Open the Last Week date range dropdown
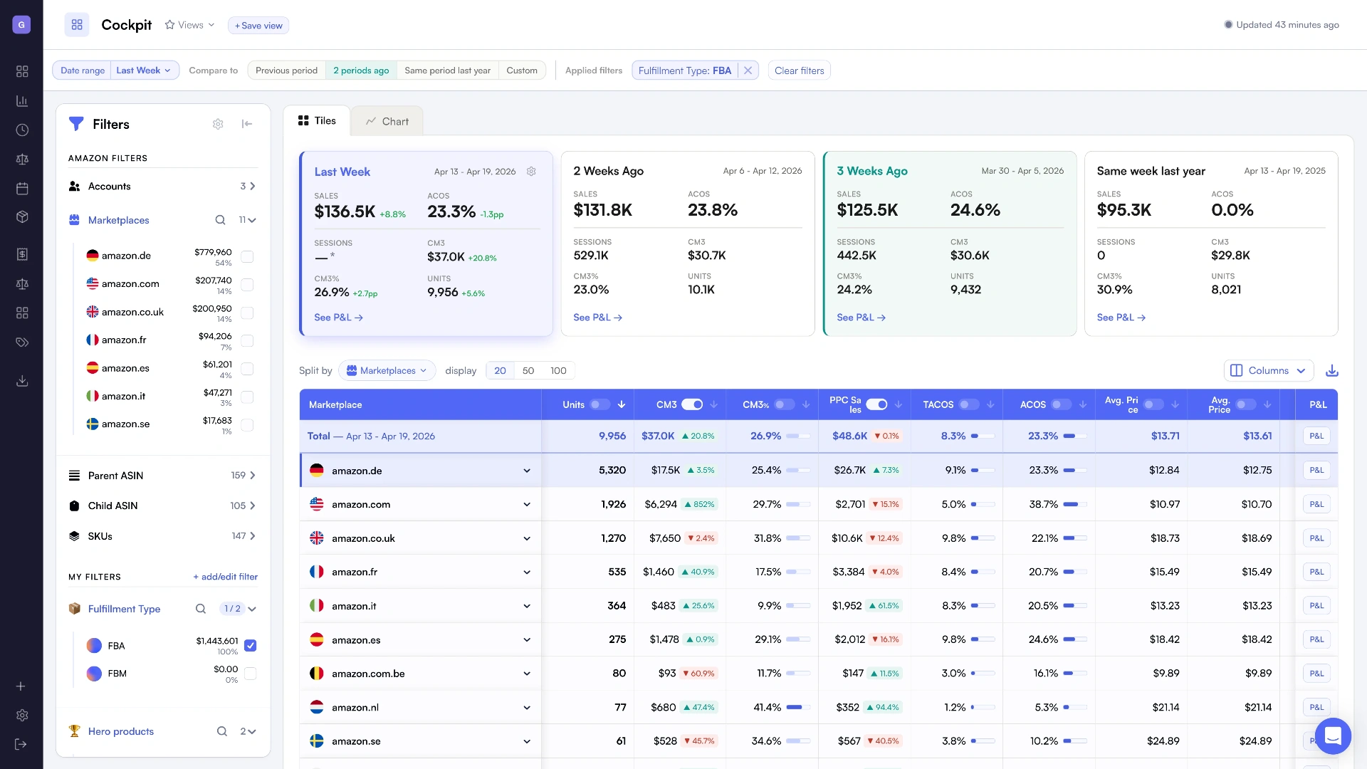Image resolution: width=1367 pixels, height=769 pixels. tap(145, 70)
